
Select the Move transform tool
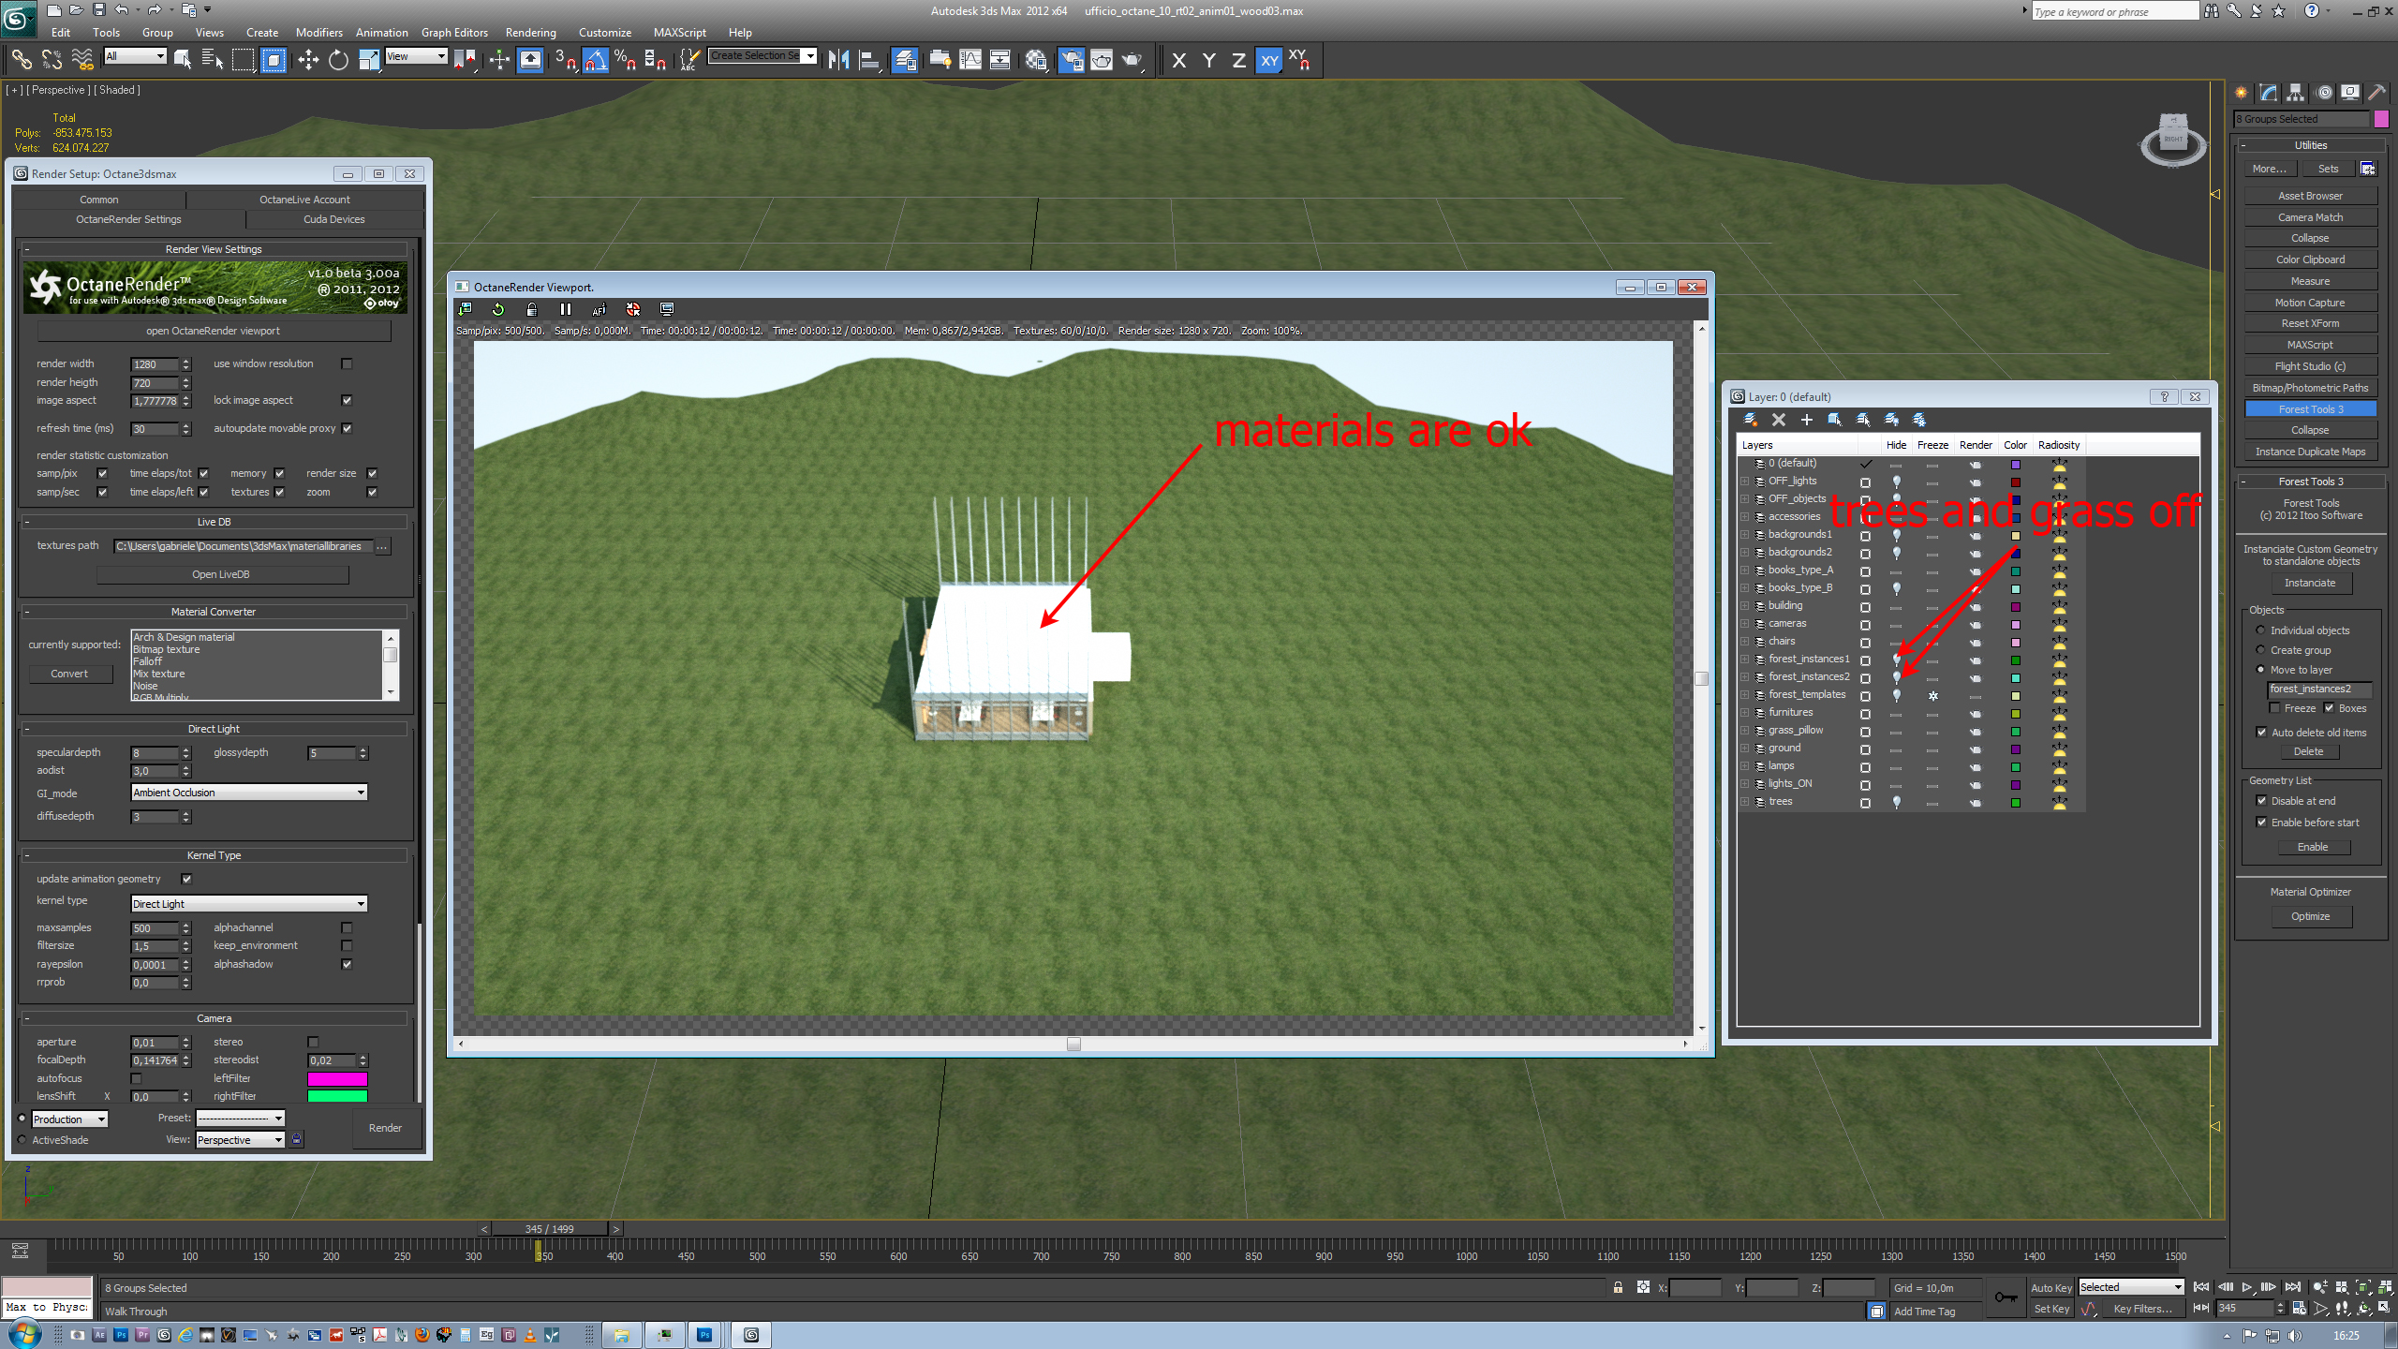[308, 61]
